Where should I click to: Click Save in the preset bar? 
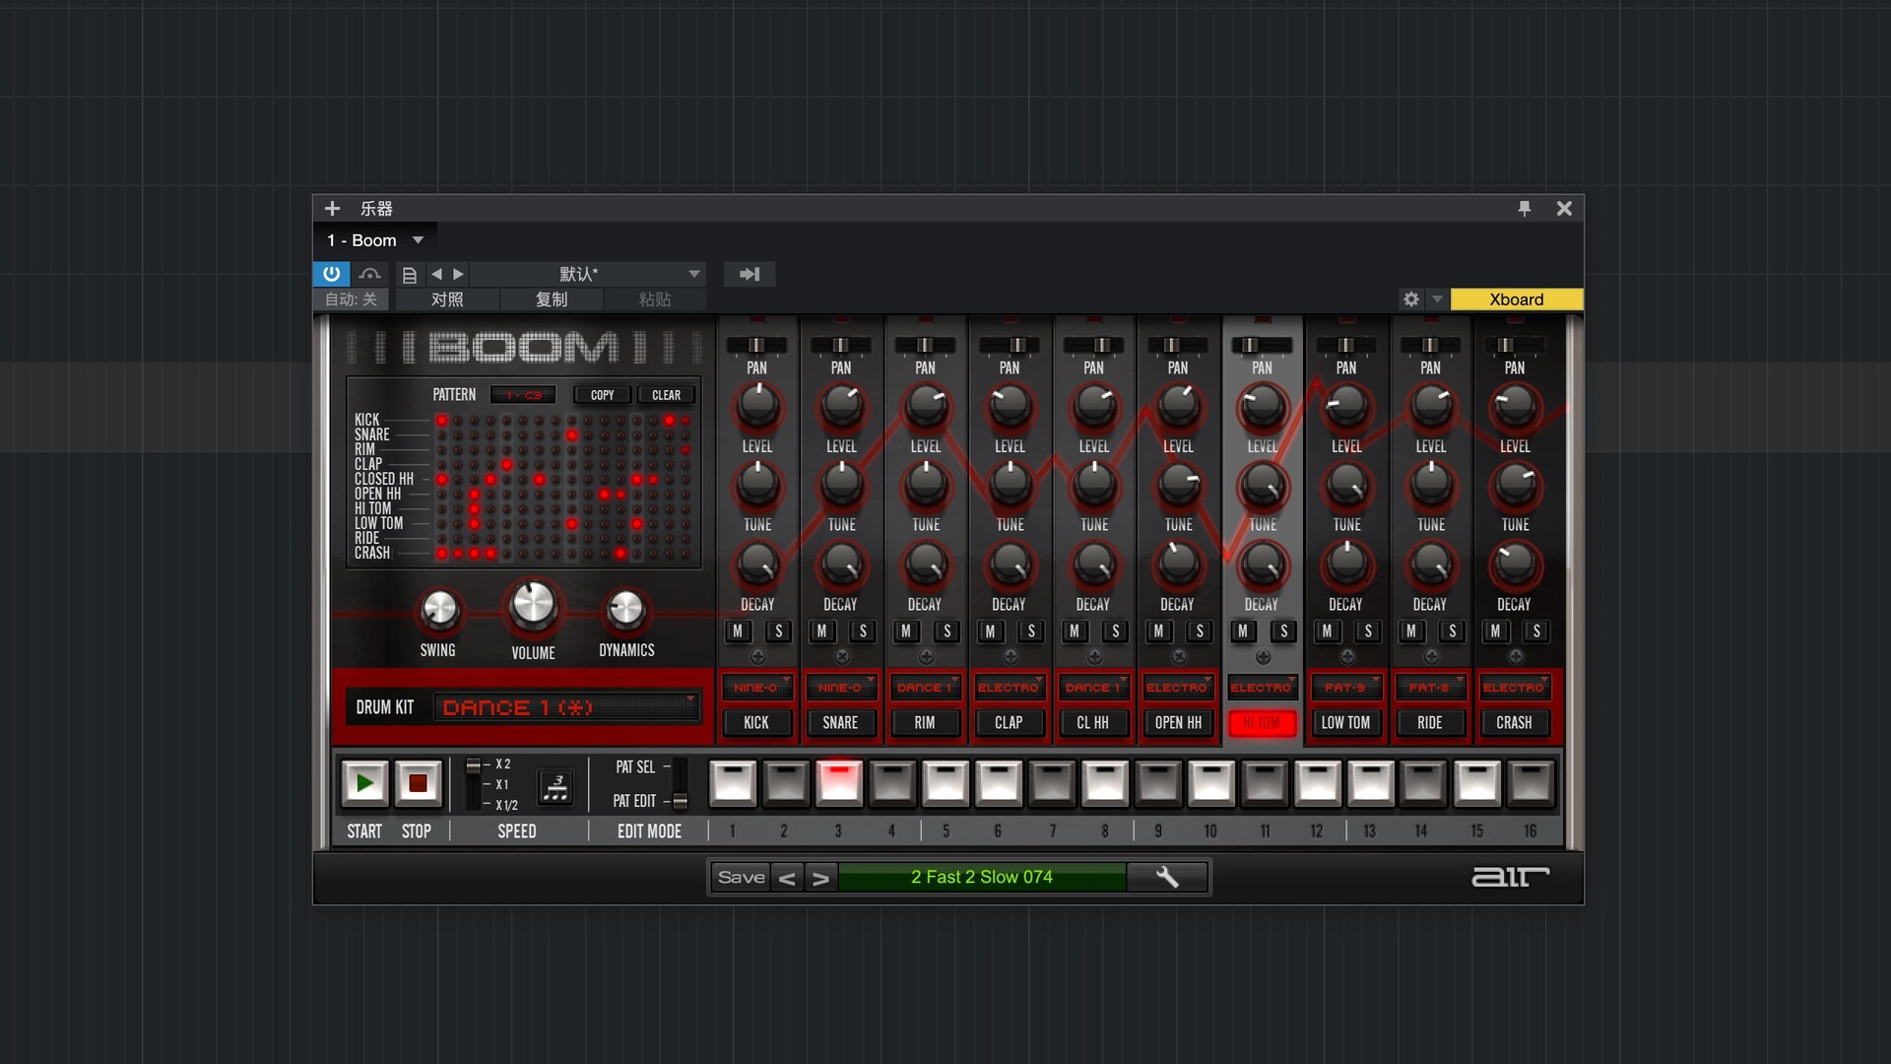point(741,877)
